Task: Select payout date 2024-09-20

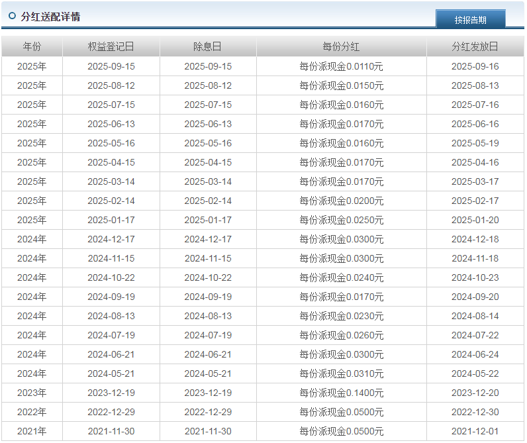Action: [475, 297]
